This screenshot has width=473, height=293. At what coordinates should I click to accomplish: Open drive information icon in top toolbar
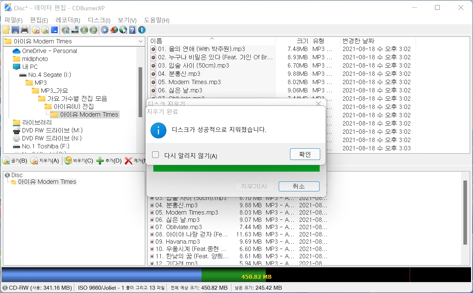tap(75, 30)
